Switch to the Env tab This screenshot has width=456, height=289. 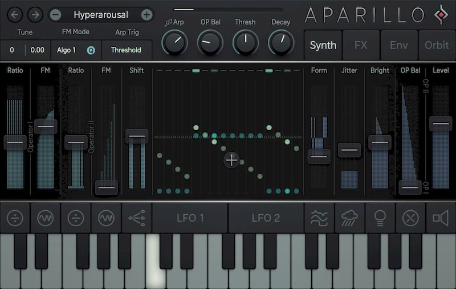click(x=398, y=45)
